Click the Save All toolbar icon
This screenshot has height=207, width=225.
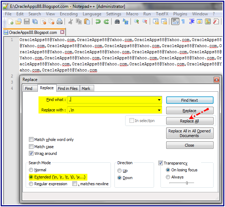pyautogui.click(x=35, y=21)
